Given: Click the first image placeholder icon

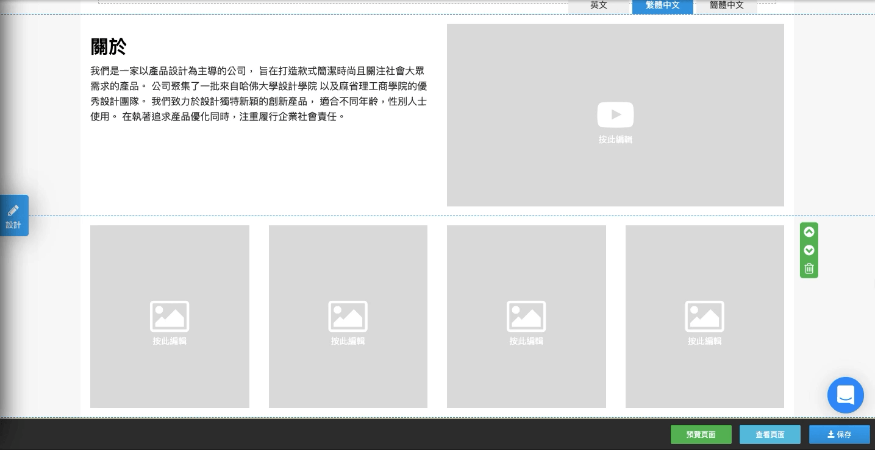Looking at the screenshot, I should pyautogui.click(x=170, y=316).
